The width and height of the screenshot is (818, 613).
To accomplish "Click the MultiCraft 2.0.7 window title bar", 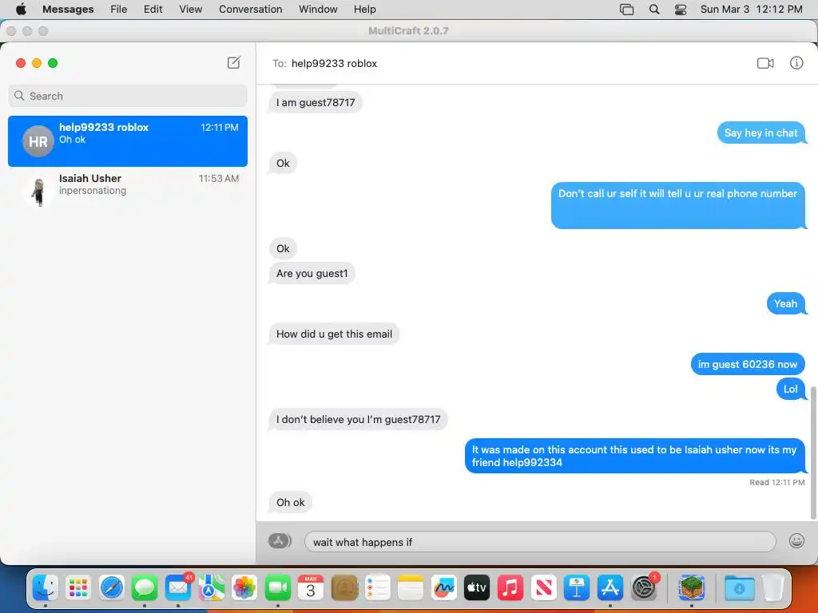I will (408, 31).
